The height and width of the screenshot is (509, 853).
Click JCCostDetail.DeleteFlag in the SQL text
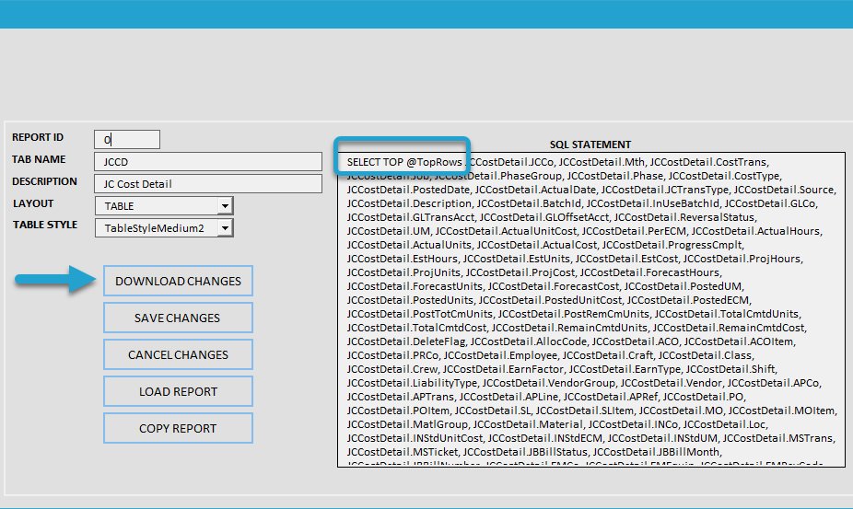[406, 341]
